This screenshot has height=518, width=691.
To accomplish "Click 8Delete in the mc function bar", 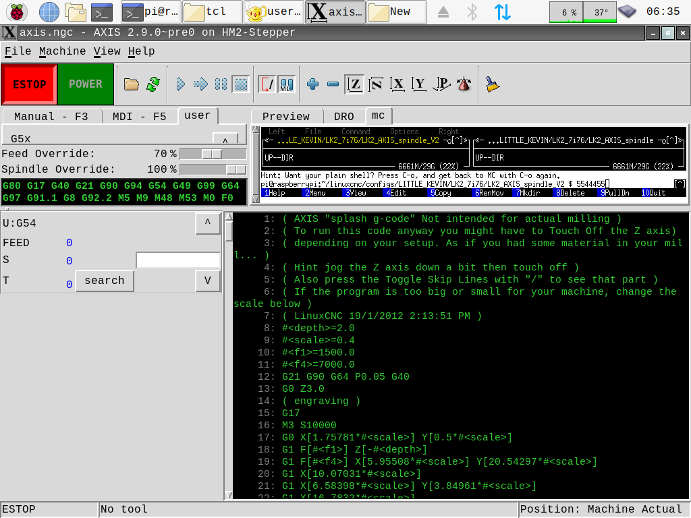I will pos(570,193).
